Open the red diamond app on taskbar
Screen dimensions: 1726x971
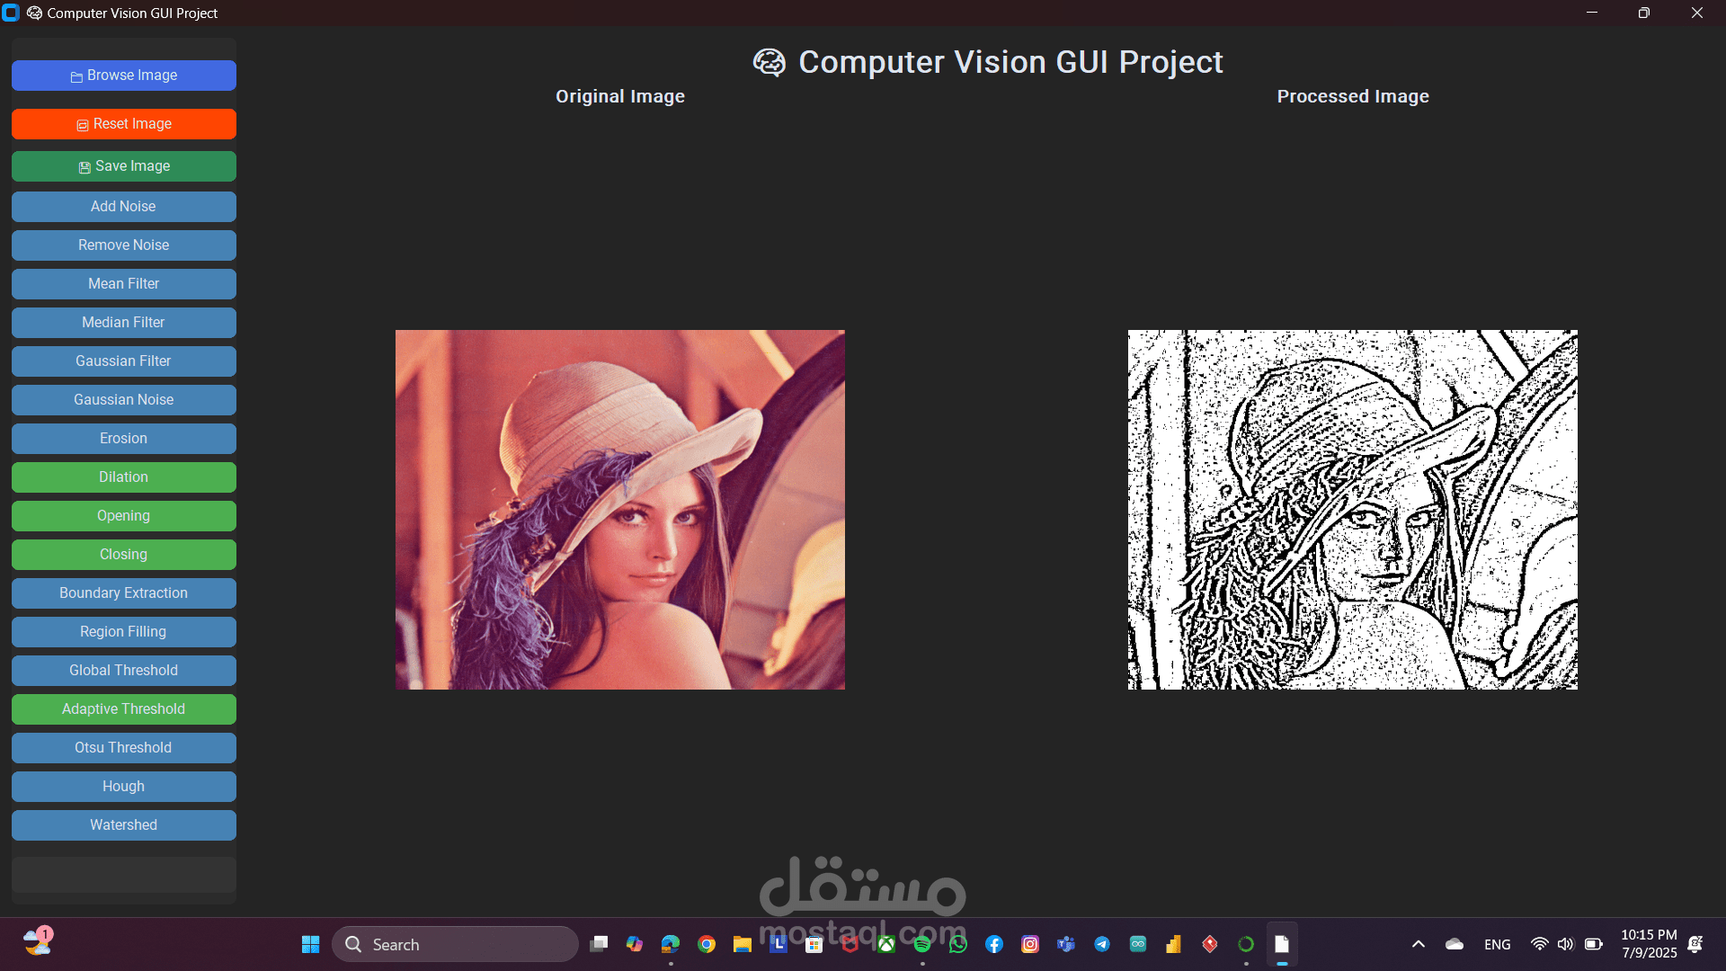tap(1210, 944)
